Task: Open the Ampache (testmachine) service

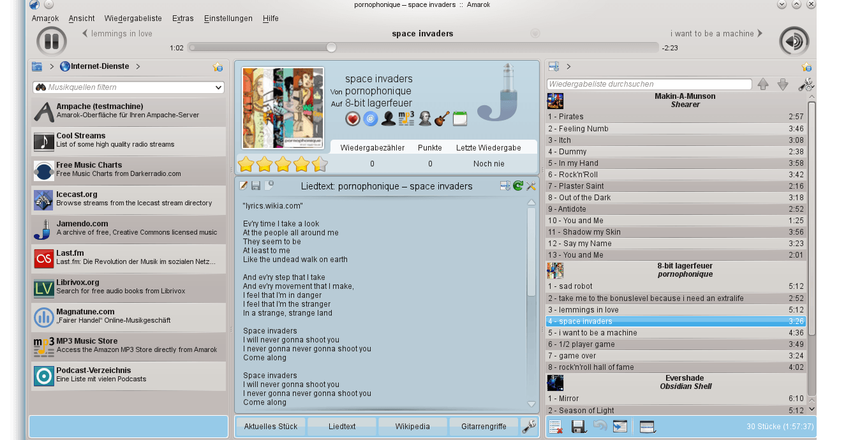Action: [x=128, y=111]
